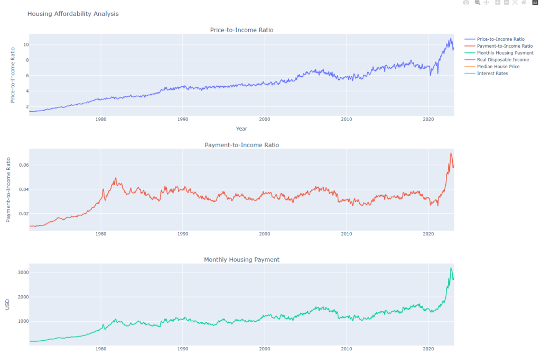The height and width of the screenshot is (354, 541).
Task: Toggle Payment-to-Income Ratio legend entry
Action: 505,46
